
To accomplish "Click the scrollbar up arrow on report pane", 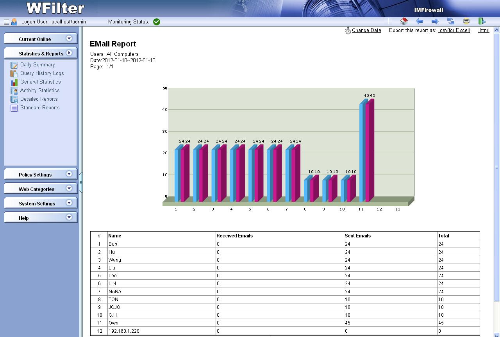I will [x=497, y=30].
